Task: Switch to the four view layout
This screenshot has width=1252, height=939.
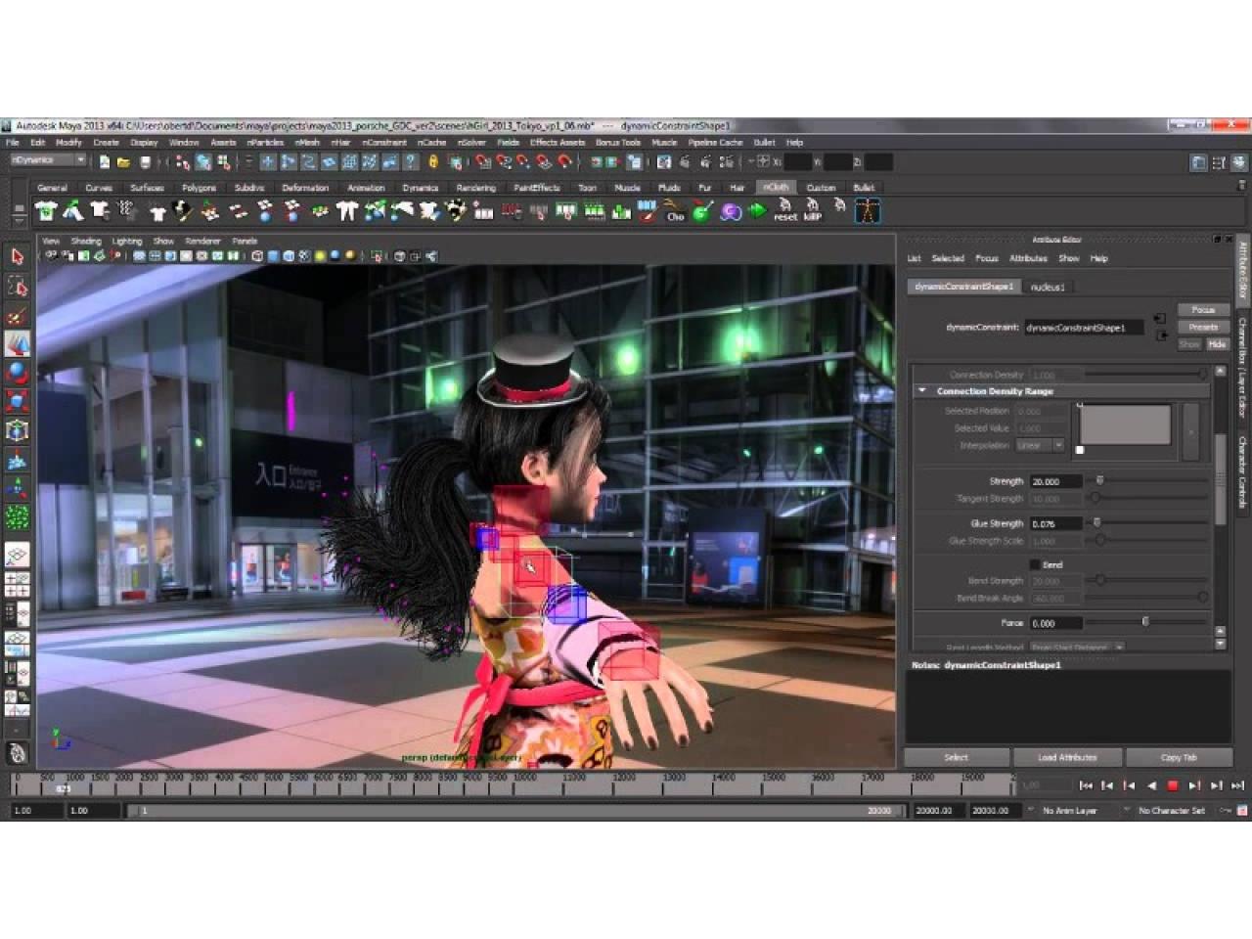Action: click(x=17, y=585)
